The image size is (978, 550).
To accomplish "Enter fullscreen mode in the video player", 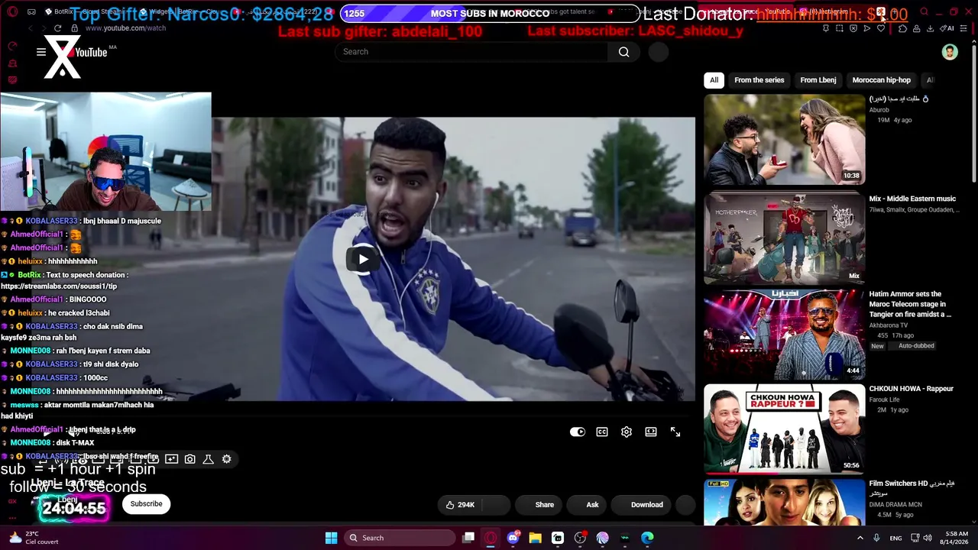I will point(675,432).
